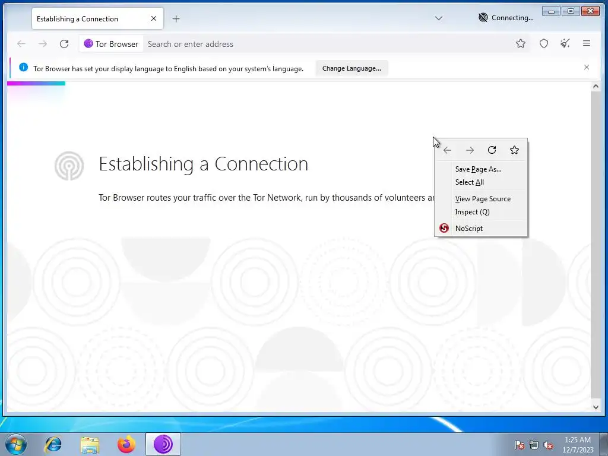This screenshot has width=608, height=456.
Task: Choose Save Page As... from context menu
Action: pyautogui.click(x=481, y=169)
